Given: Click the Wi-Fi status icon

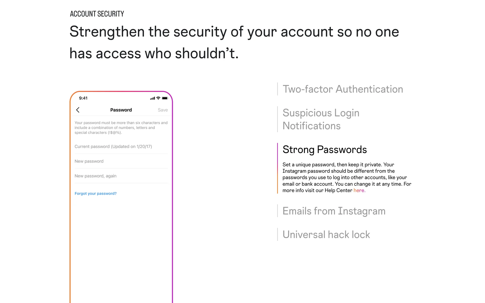Looking at the screenshot, I should click(158, 98).
